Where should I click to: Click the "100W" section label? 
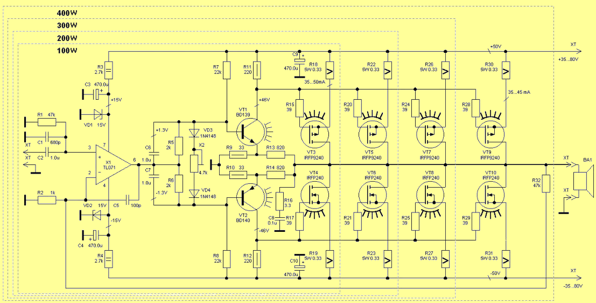point(67,51)
